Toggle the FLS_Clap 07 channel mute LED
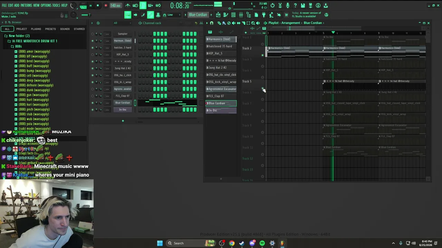This screenshot has width=442, height=248. pyautogui.click(x=92, y=96)
